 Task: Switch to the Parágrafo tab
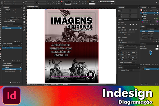pos(127,45)
